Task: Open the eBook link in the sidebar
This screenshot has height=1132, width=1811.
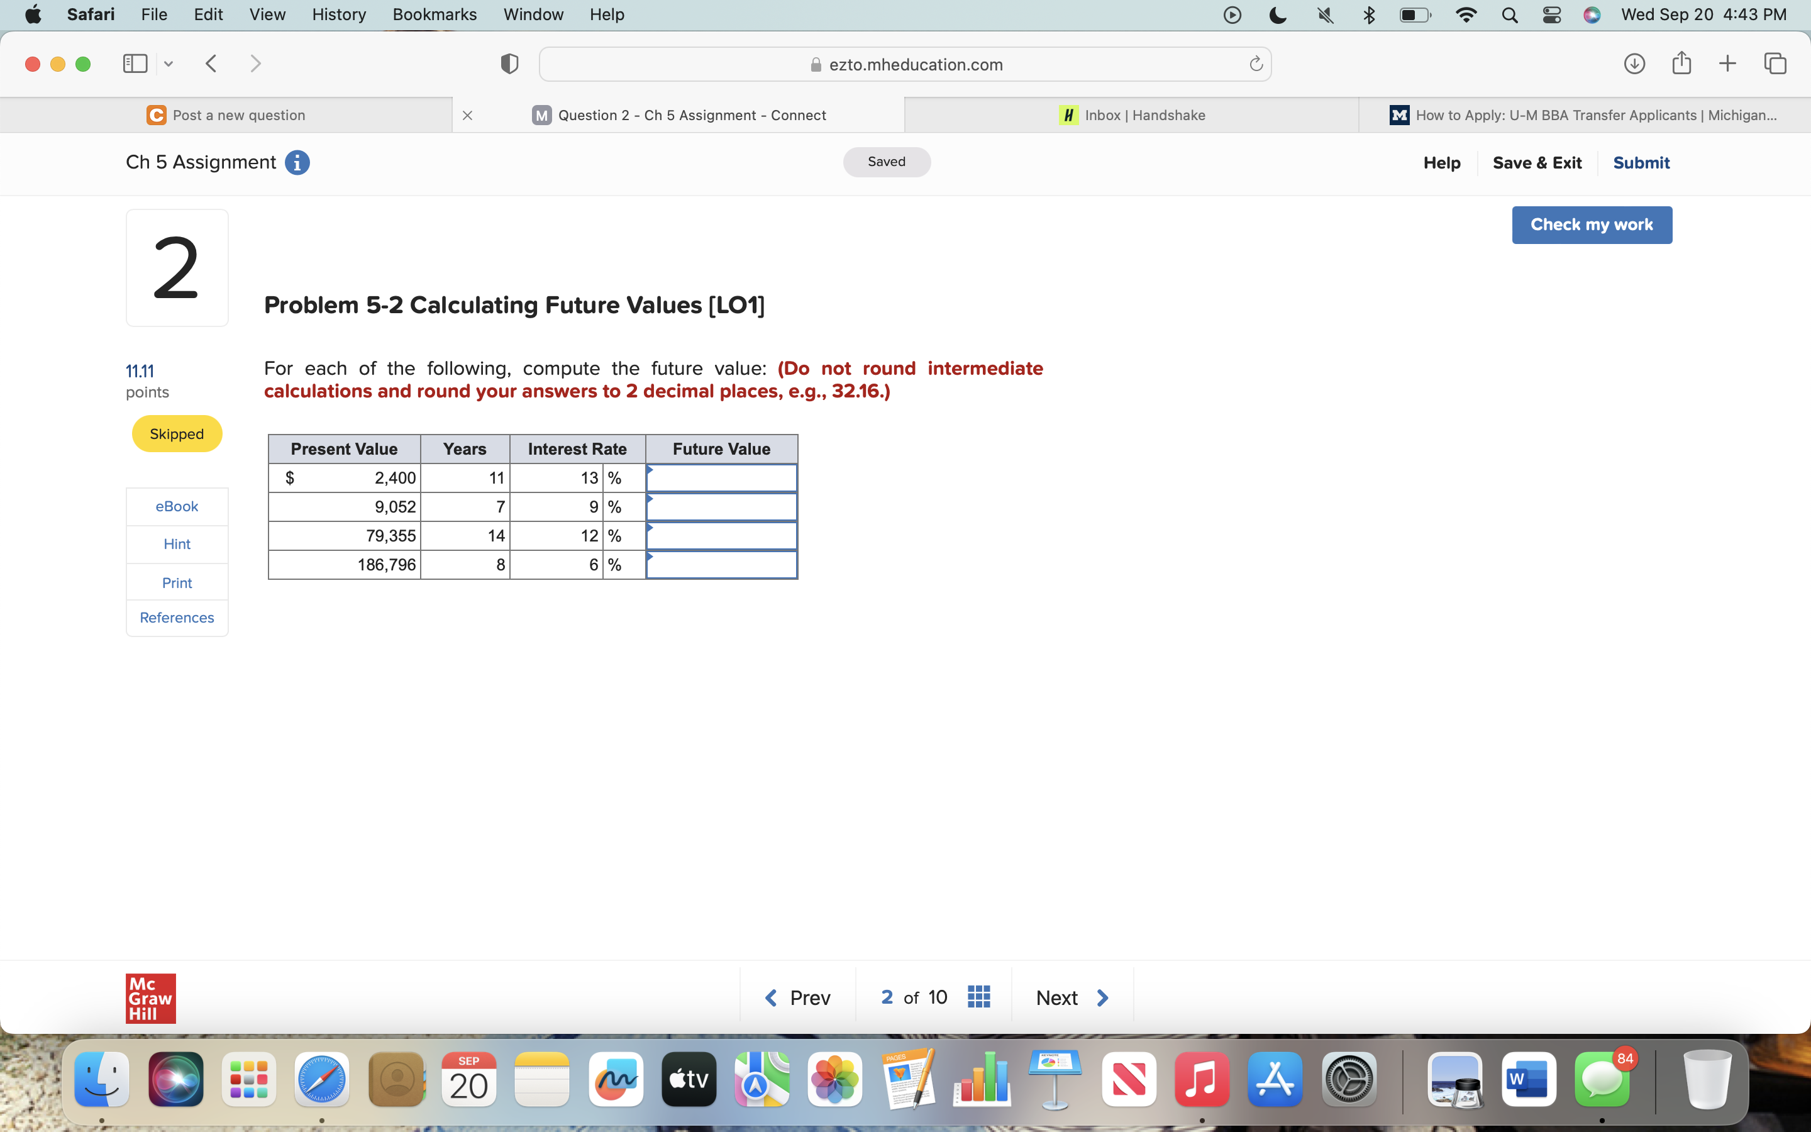Action: [x=177, y=506]
